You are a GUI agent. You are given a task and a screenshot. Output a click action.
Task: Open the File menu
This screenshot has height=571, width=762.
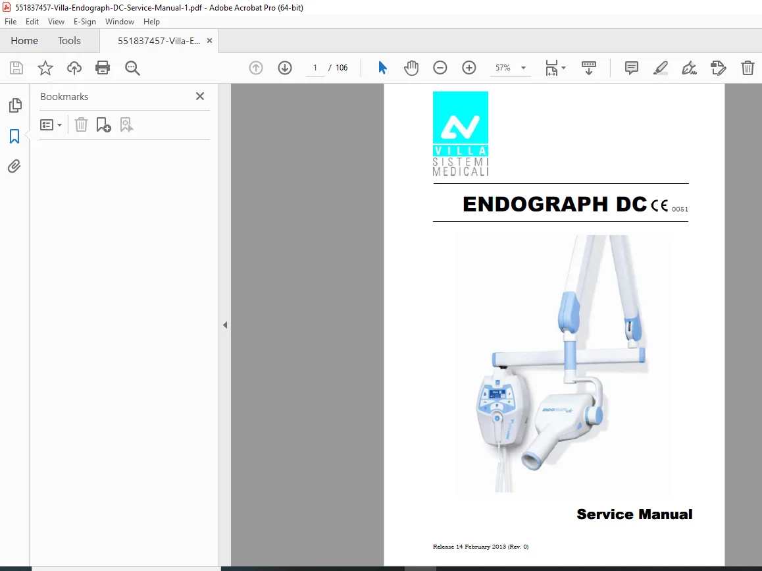11,21
